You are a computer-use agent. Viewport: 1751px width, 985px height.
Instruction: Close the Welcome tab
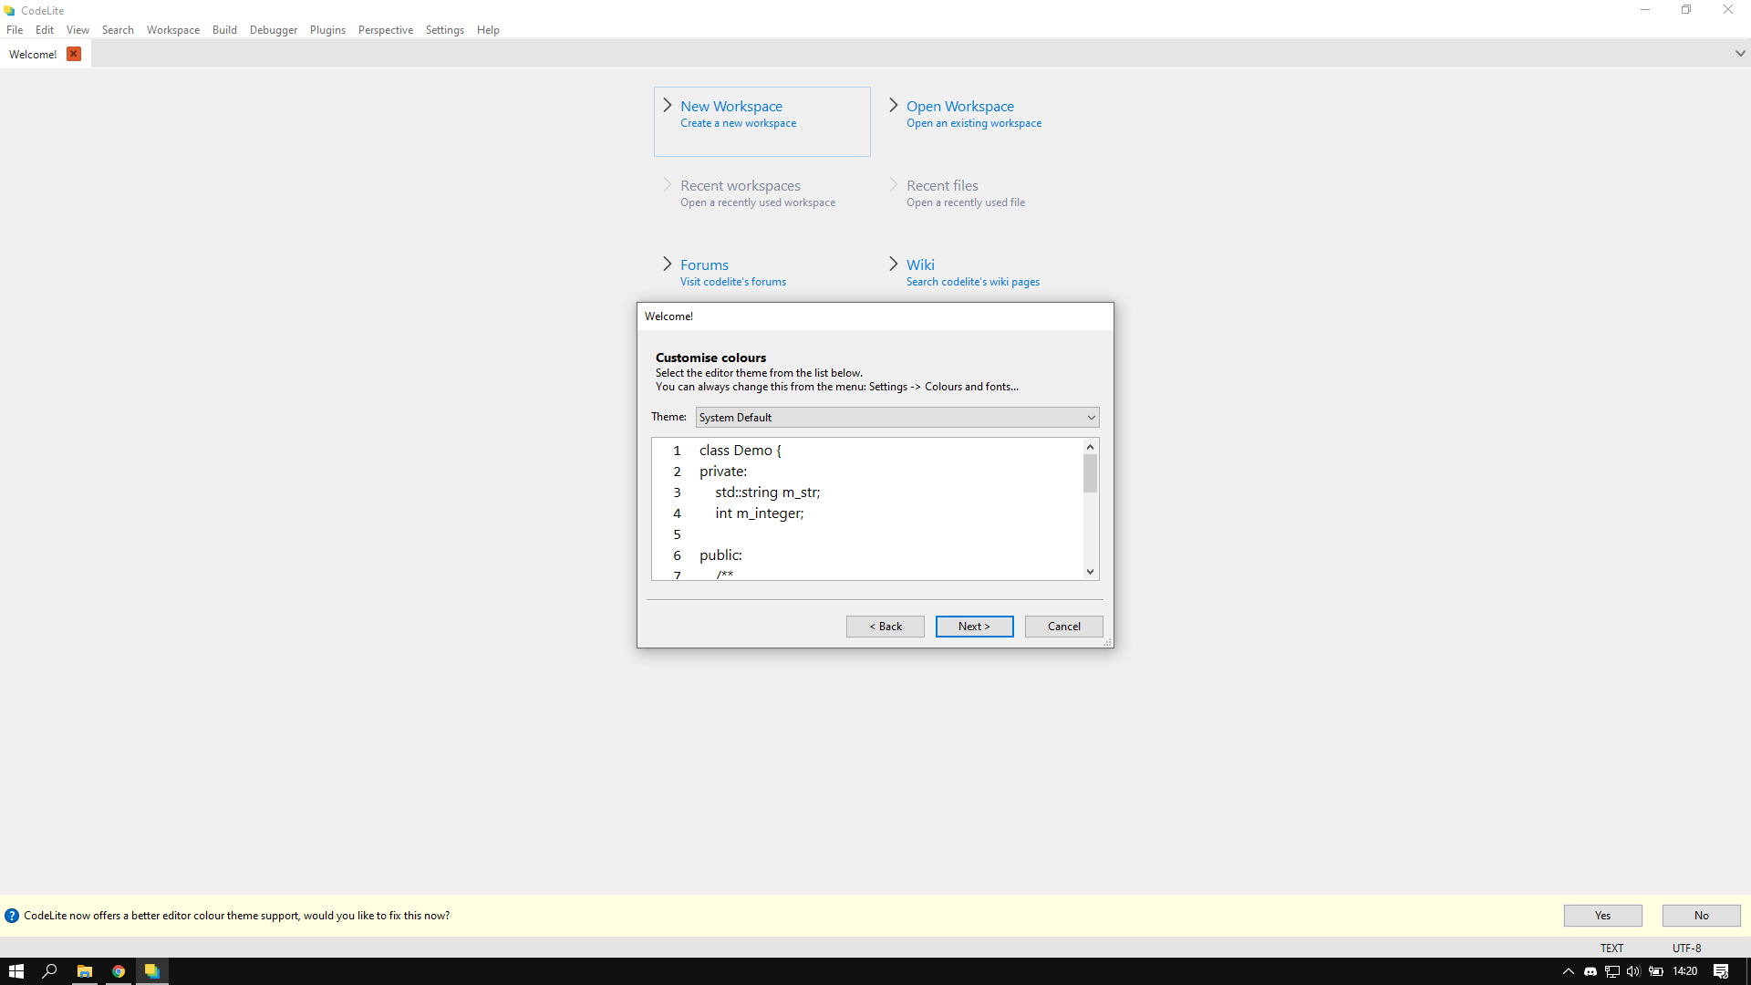pos(73,54)
